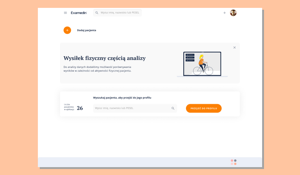The width and height of the screenshot is (300, 175).
Task: Click the Examedin logo
Action: point(79,13)
